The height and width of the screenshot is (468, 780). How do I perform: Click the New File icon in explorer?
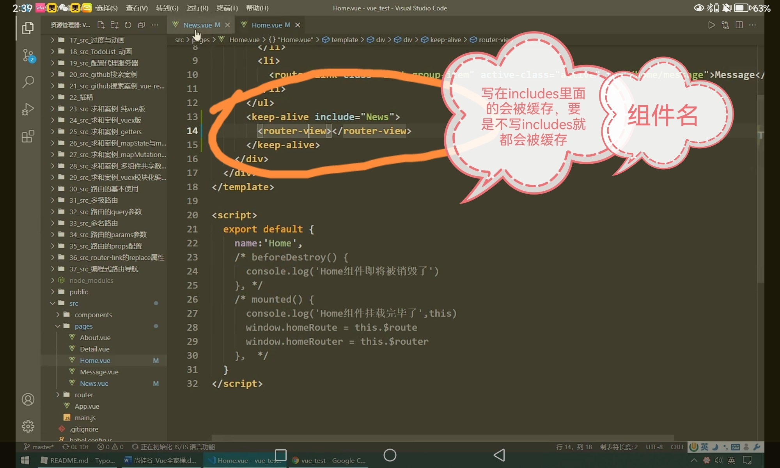coord(101,25)
